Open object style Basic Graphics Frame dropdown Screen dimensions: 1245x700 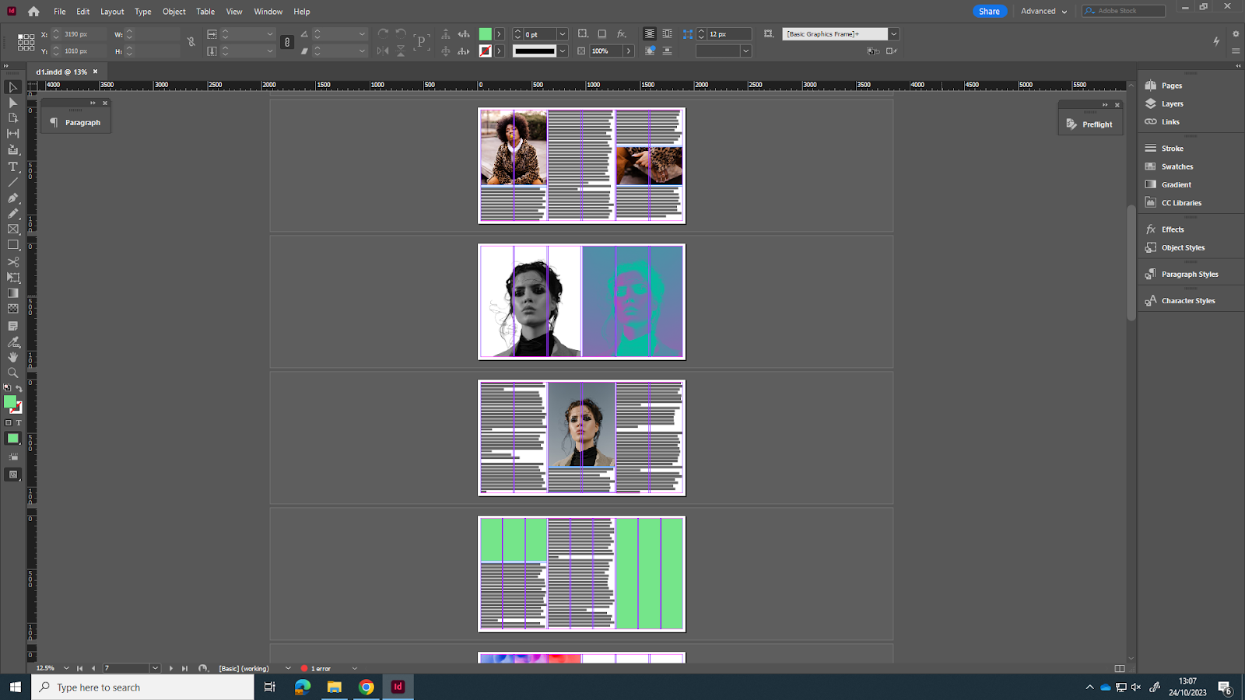[x=893, y=34]
